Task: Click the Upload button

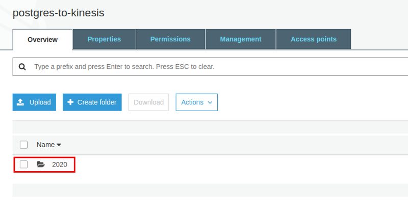Action: point(34,102)
